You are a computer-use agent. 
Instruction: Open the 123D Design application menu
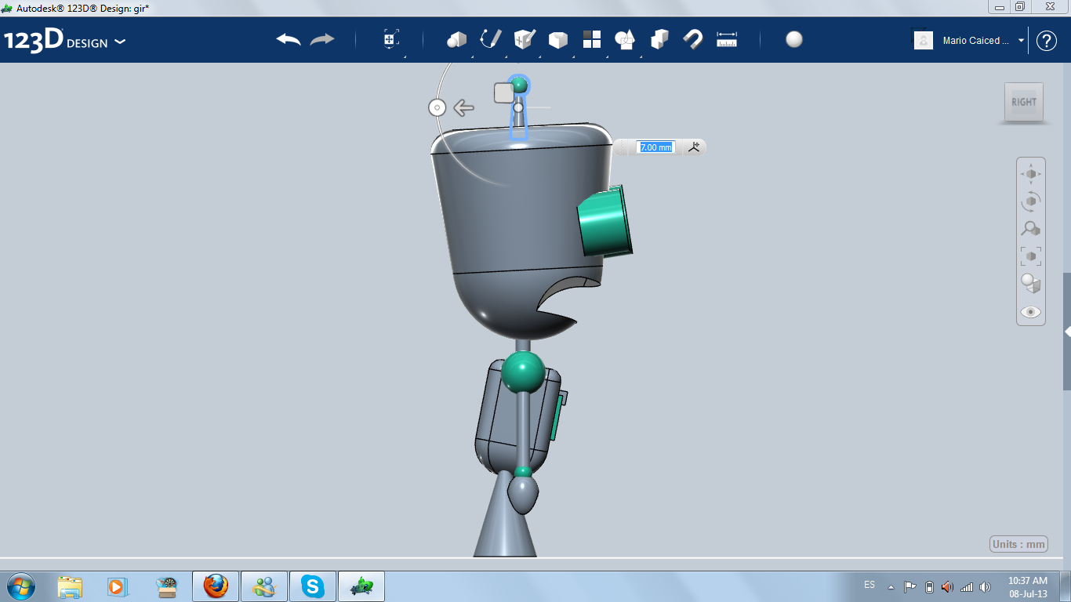point(64,41)
